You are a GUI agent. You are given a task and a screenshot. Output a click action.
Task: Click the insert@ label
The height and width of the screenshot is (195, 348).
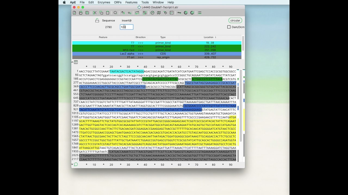click(127, 21)
